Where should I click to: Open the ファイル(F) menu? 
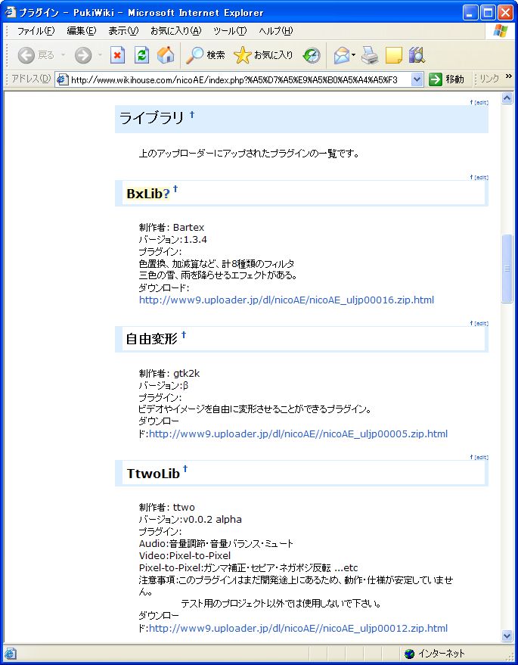tap(36, 31)
